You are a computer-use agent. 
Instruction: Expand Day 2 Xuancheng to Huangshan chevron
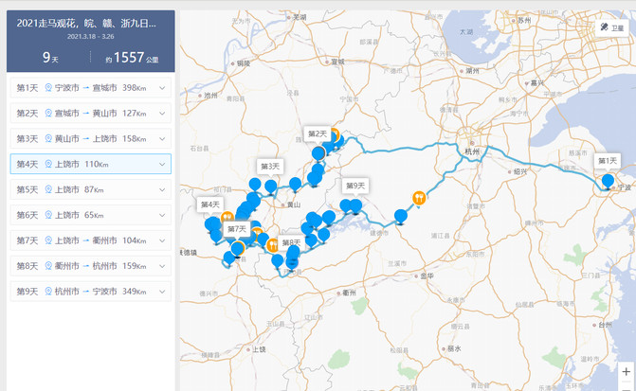(163, 114)
